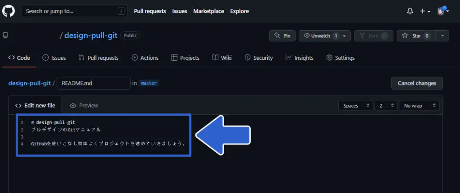This screenshot has height=193, width=460.
Task: Go to Marketplace
Action: pos(208,11)
